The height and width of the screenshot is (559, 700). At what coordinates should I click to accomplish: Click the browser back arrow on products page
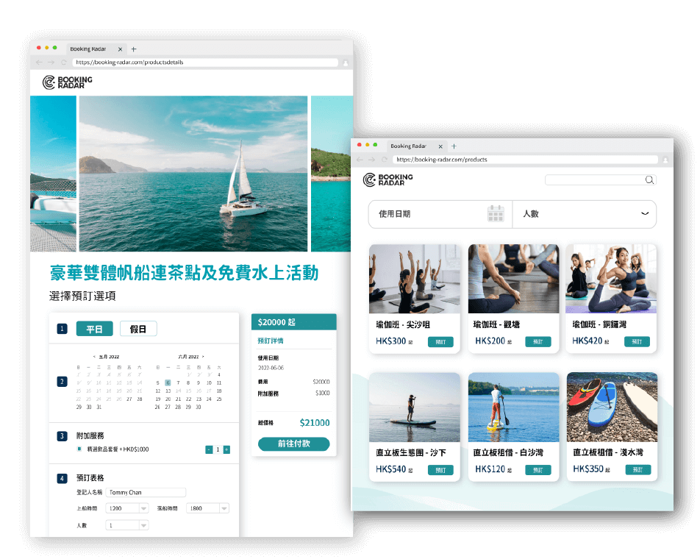point(359,160)
